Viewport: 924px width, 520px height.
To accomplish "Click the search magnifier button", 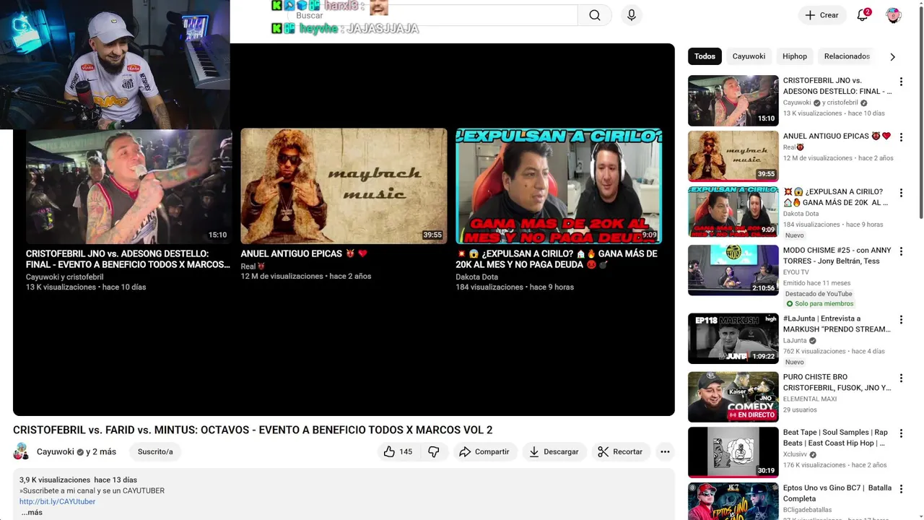I will click(594, 15).
